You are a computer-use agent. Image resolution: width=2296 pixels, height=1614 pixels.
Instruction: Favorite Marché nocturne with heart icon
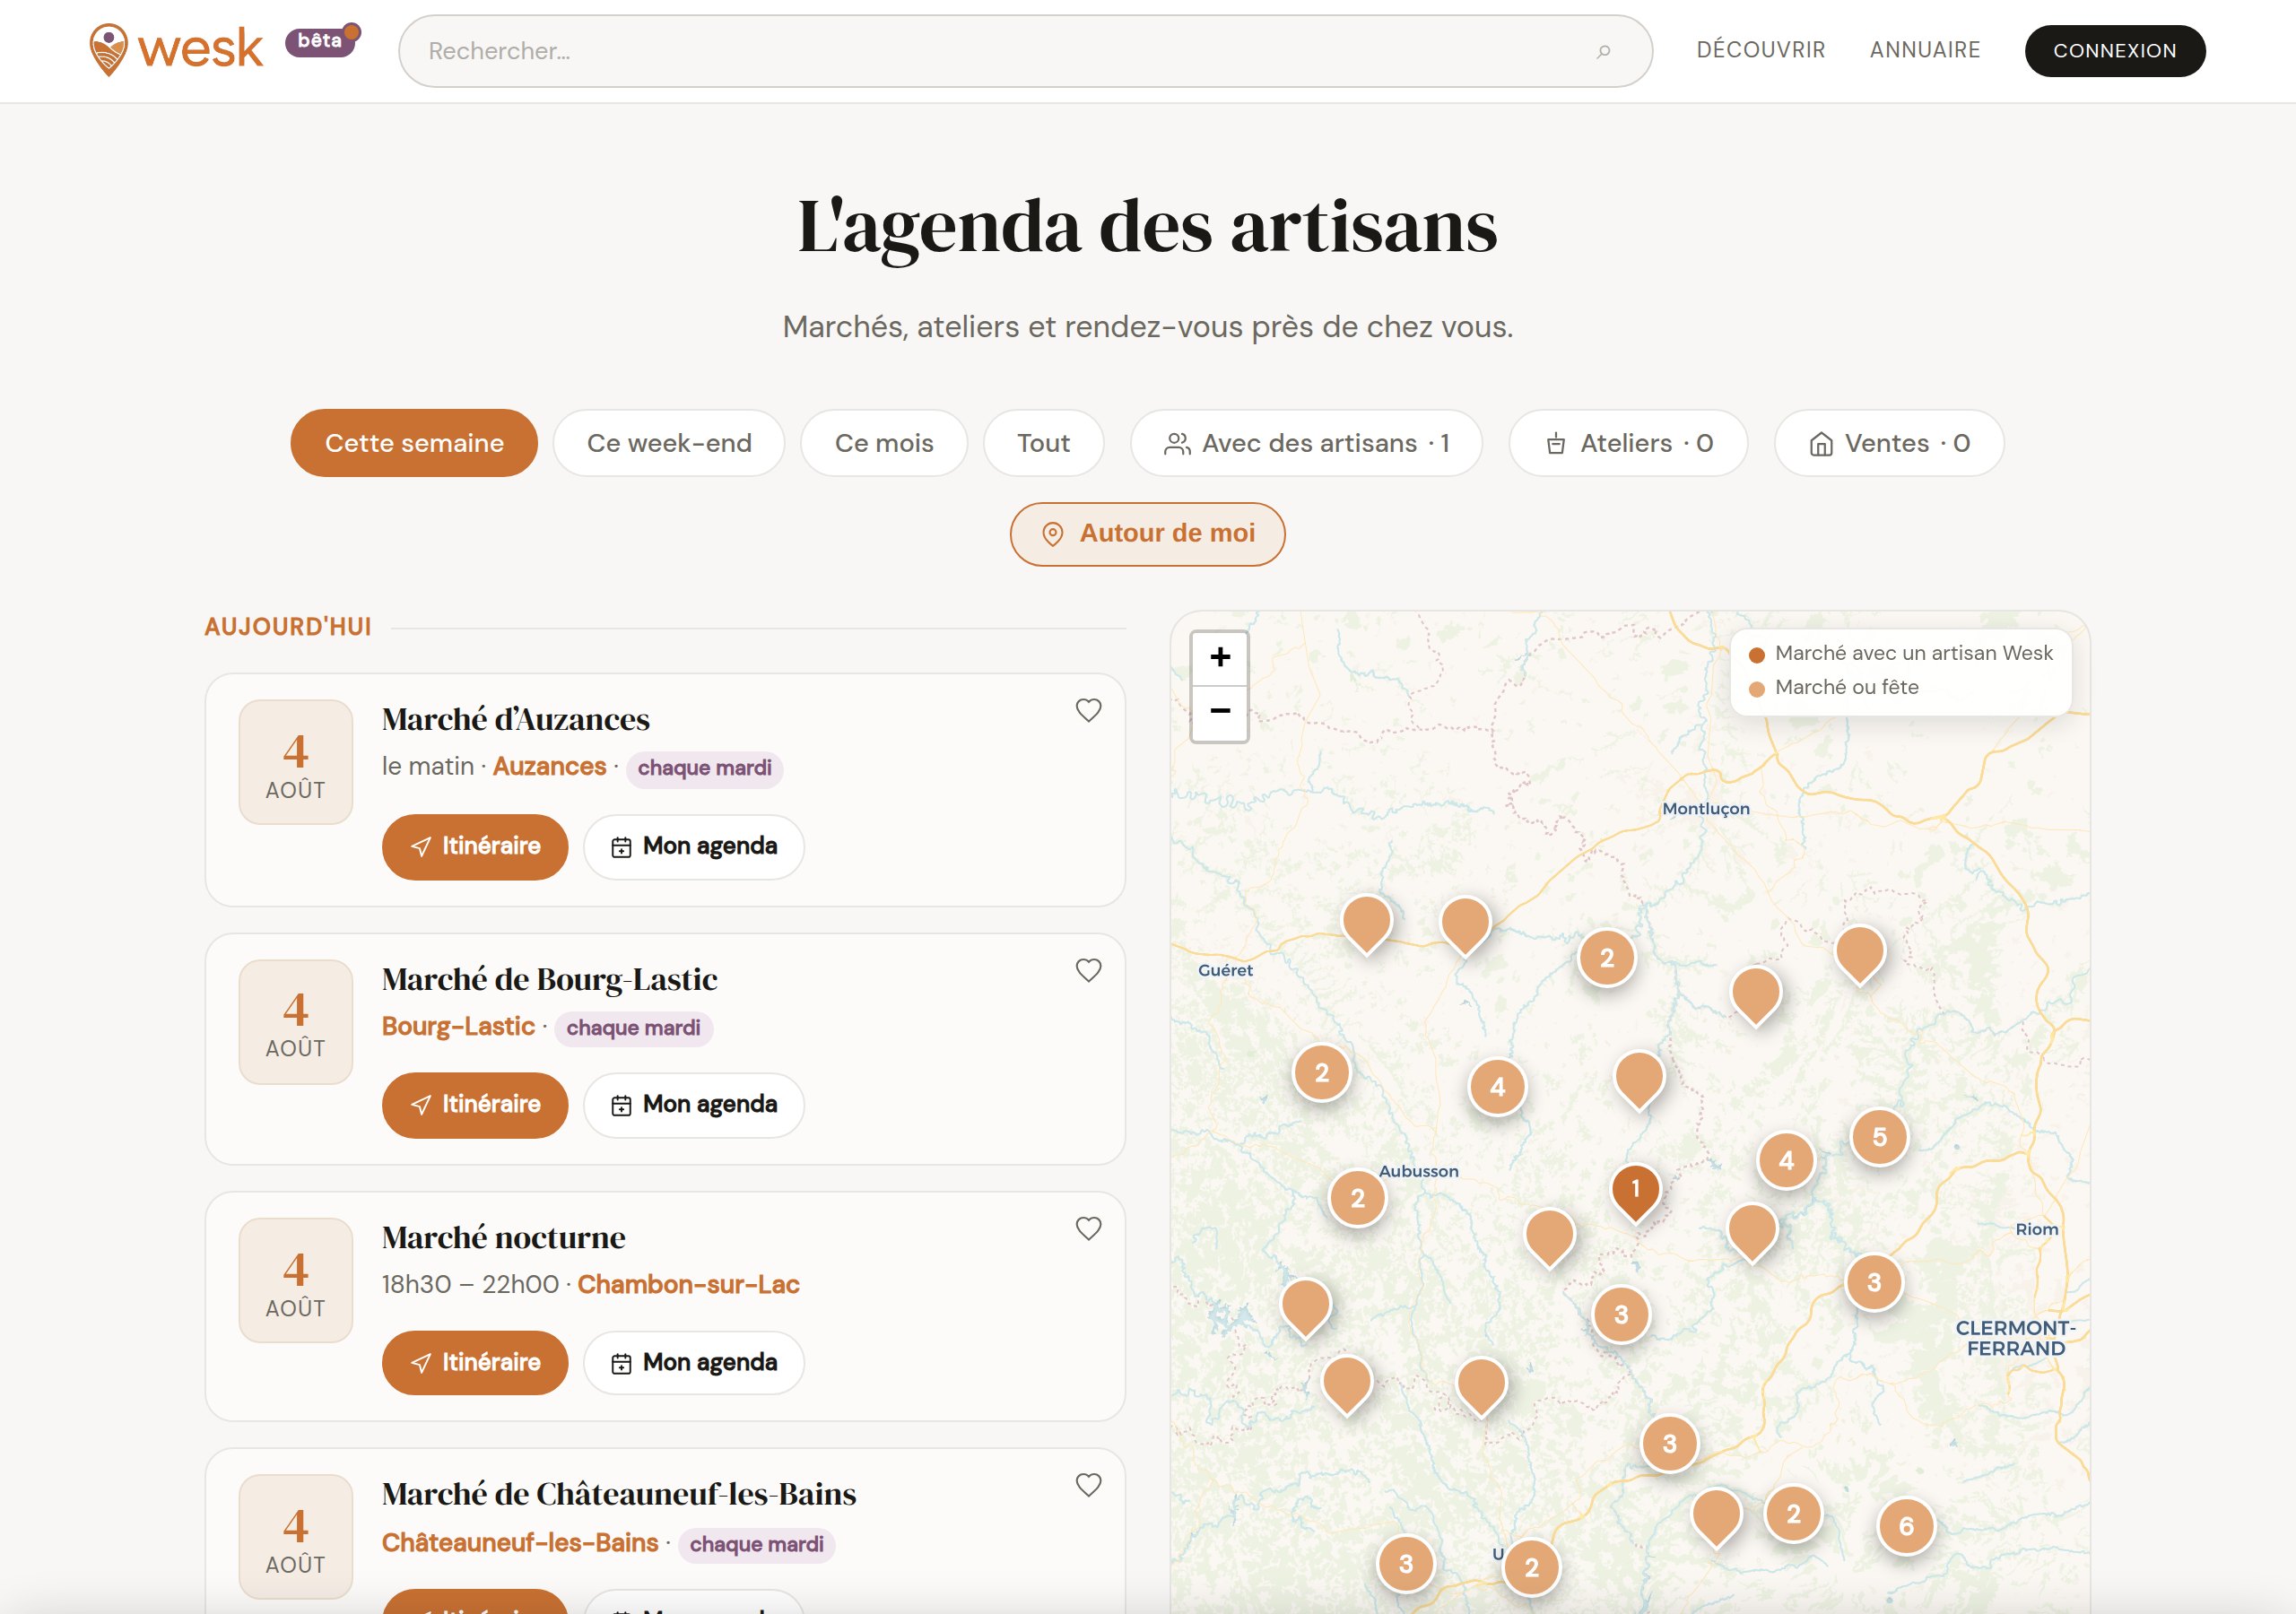click(x=1088, y=1228)
